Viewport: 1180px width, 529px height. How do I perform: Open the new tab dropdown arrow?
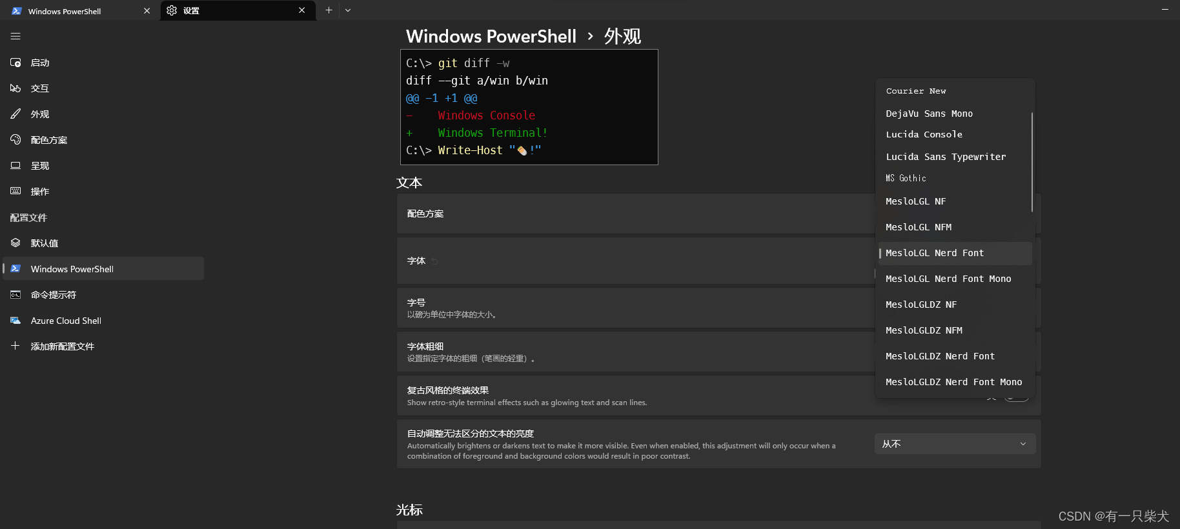348,10
